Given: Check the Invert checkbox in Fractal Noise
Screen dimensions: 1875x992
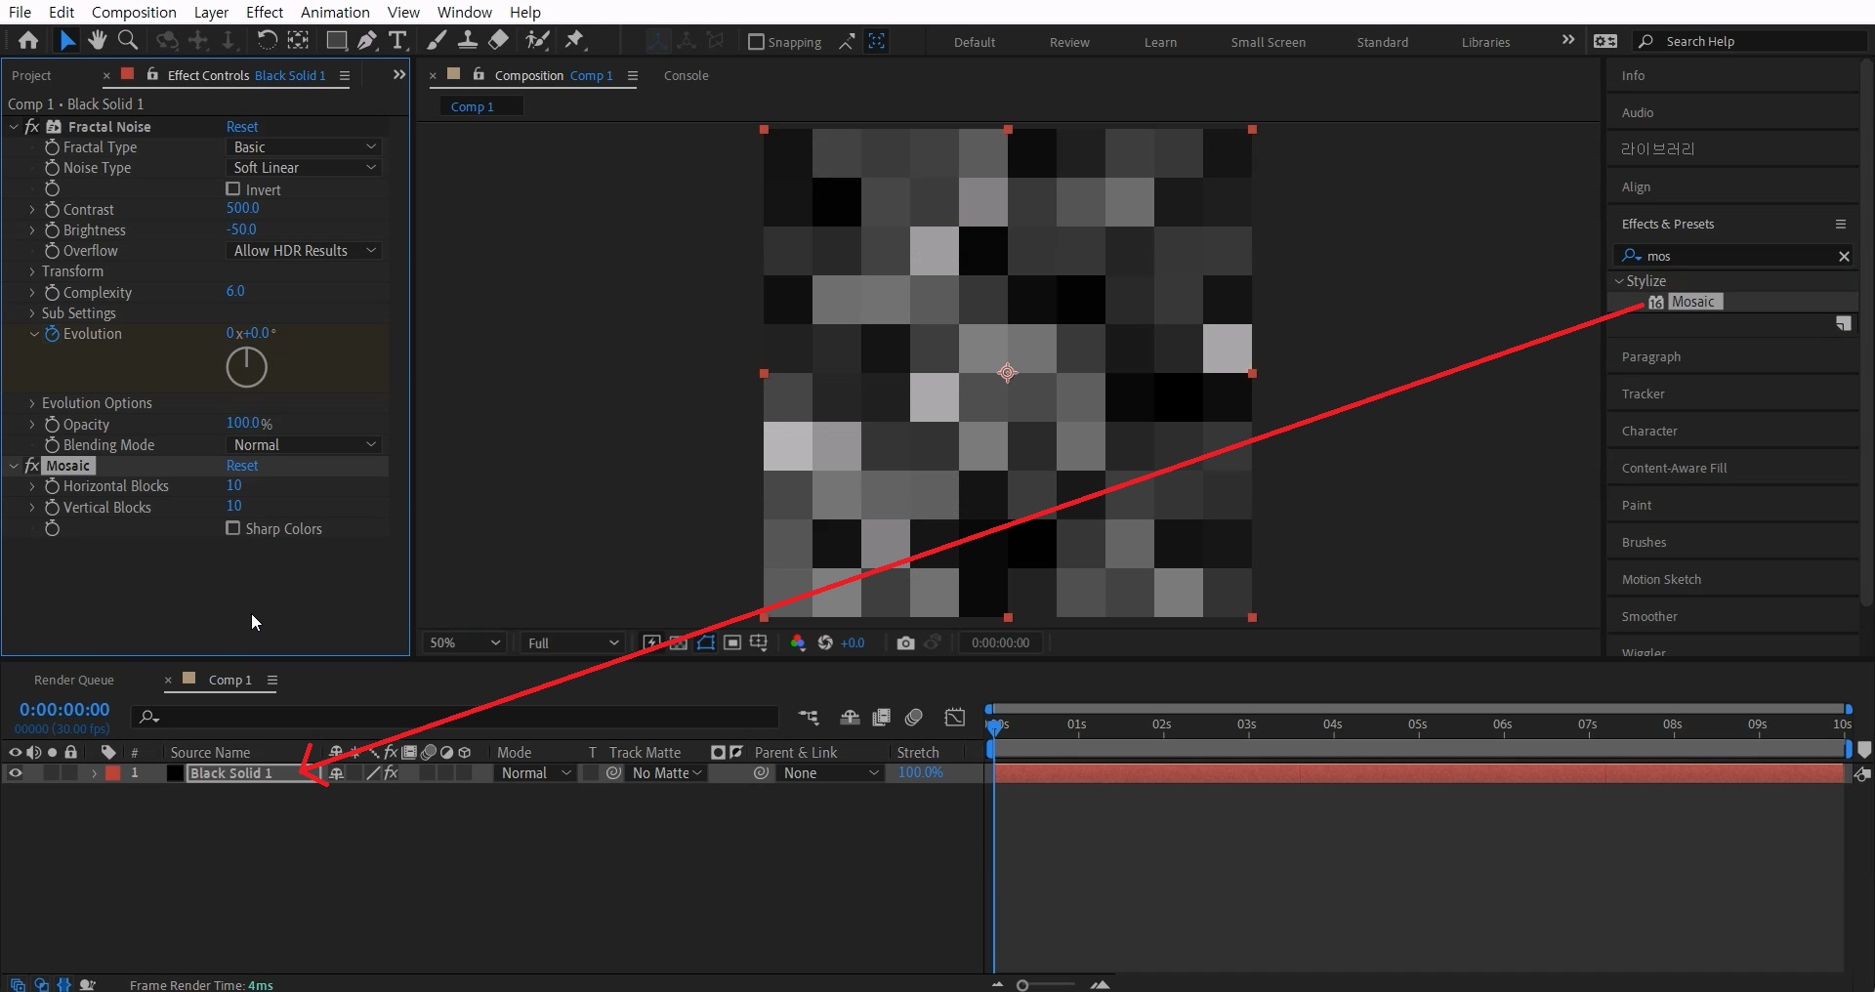Looking at the screenshot, I should [x=232, y=189].
